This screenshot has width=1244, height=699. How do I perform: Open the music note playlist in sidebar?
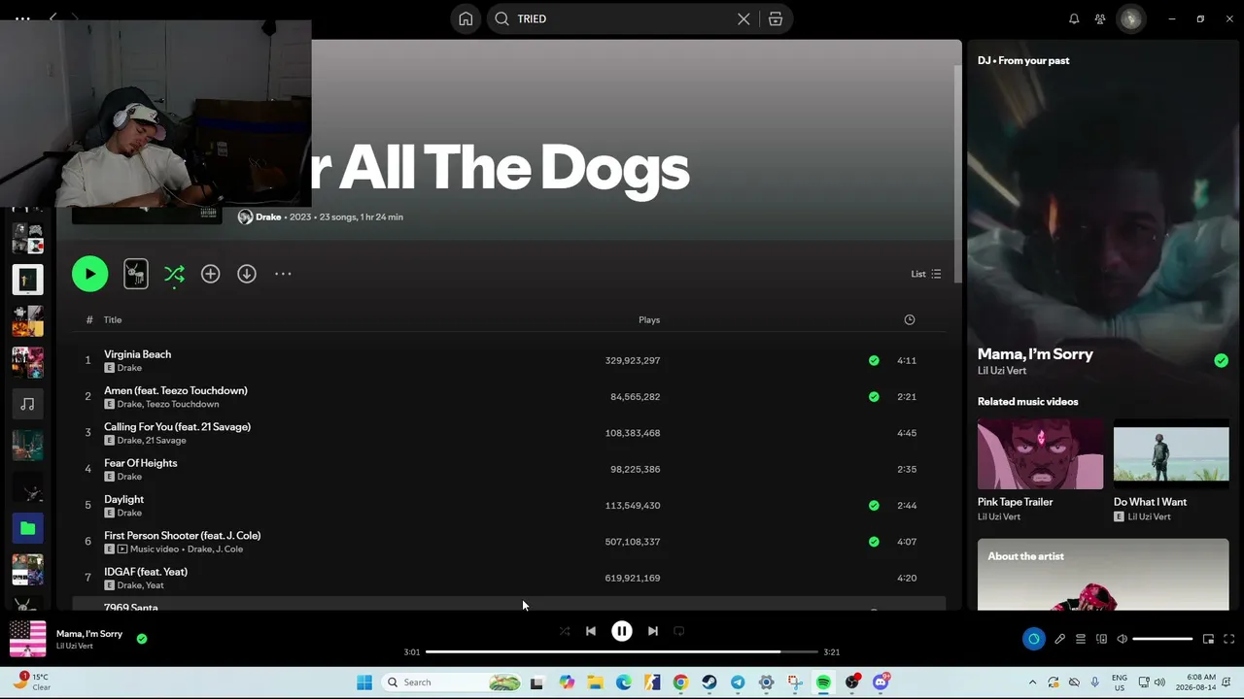[27, 404]
